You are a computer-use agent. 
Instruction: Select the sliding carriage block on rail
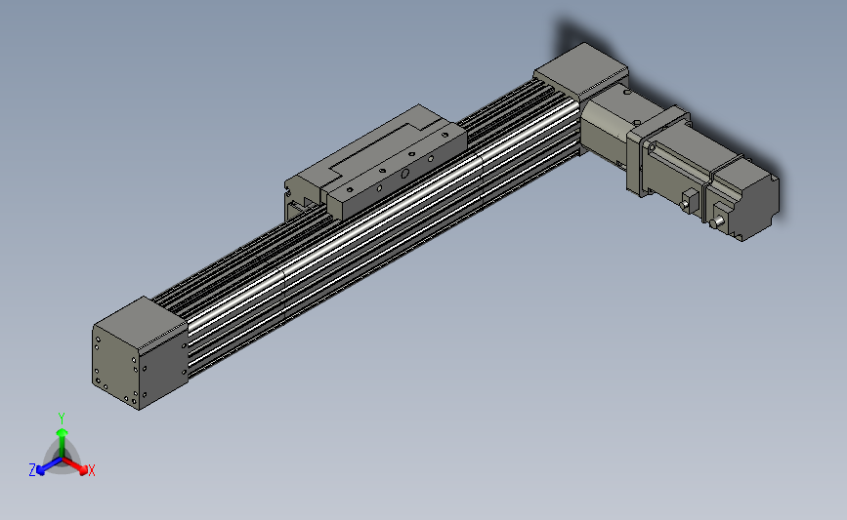tap(375, 163)
